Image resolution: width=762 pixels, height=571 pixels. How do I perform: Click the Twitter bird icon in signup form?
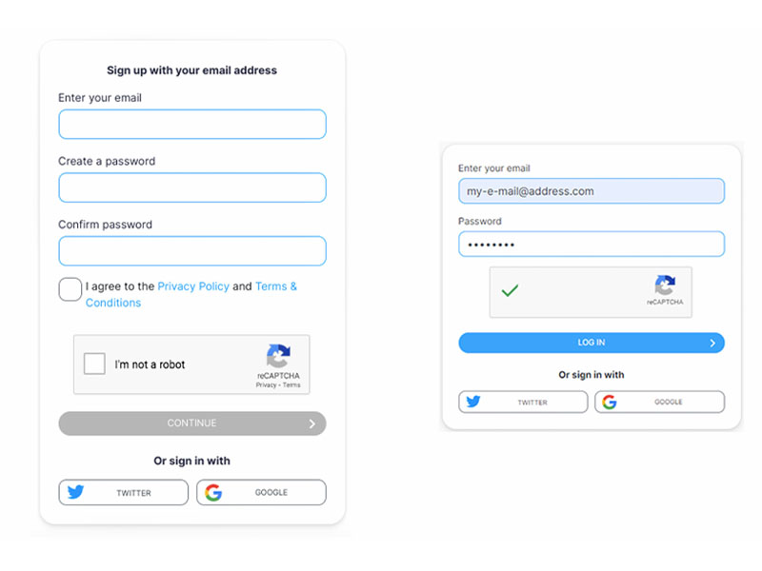point(76,492)
